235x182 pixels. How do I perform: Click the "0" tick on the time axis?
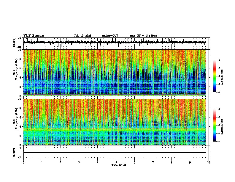[x=23, y=162]
